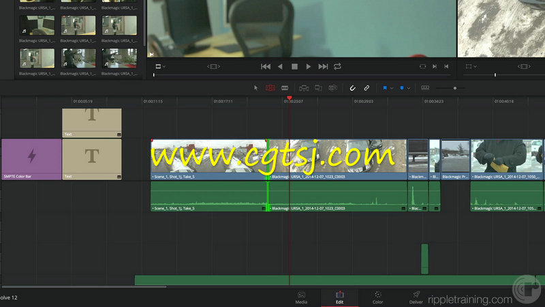Open the flag color dropdown arrow
This screenshot has width=545, height=307.
click(392, 89)
